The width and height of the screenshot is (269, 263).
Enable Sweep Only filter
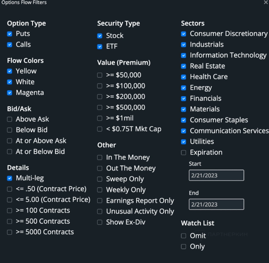100,179
